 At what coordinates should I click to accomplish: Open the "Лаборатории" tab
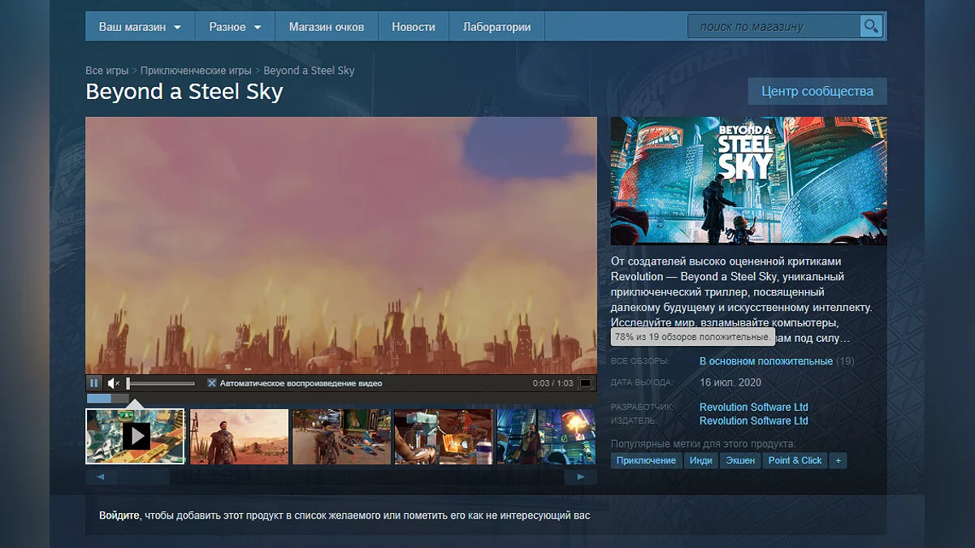(x=497, y=27)
